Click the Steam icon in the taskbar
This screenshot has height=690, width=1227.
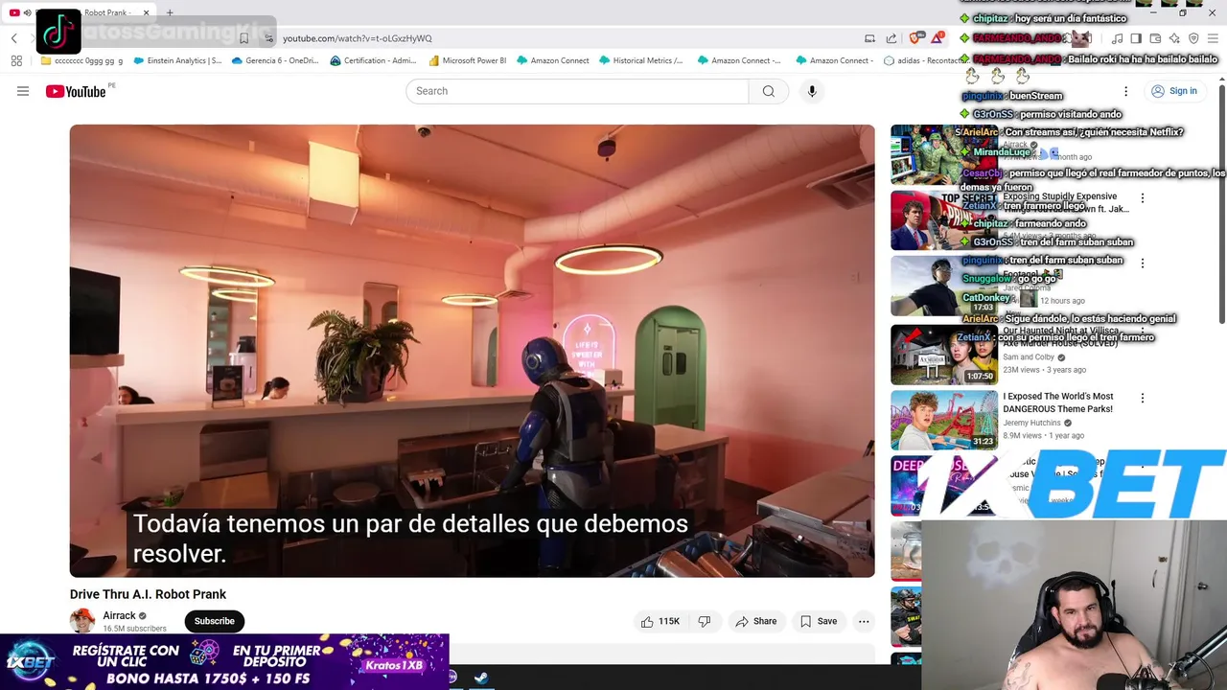[481, 678]
